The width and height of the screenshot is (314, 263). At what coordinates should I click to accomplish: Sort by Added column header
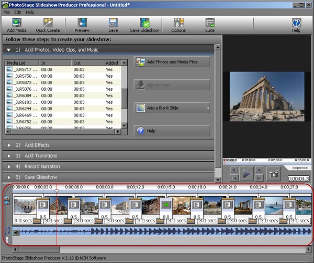click(113, 63)
